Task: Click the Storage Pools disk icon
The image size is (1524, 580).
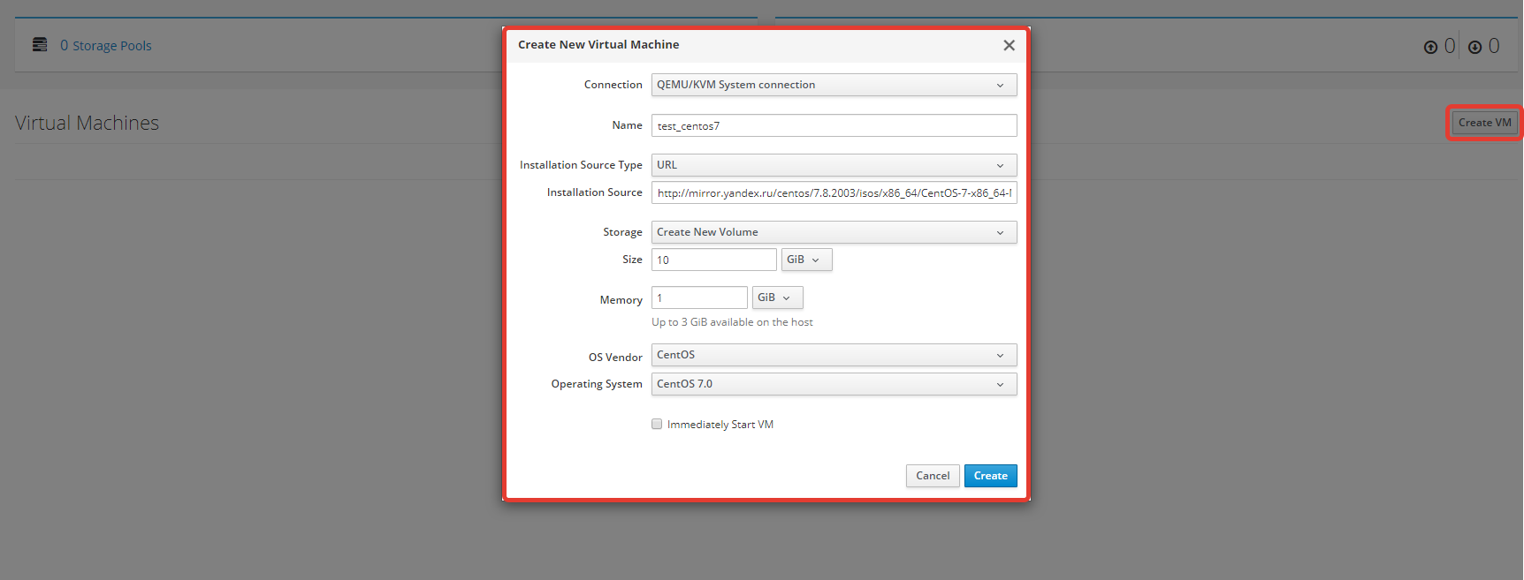Action: pyautogui.click(x=40, y=44)
